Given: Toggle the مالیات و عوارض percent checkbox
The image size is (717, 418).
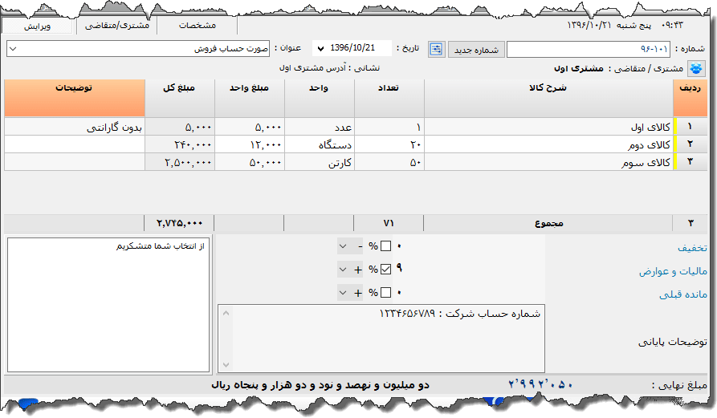Looking at the screenshot, I should coord(385,269).
